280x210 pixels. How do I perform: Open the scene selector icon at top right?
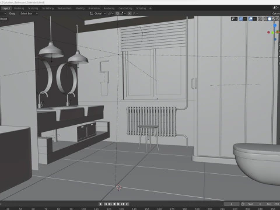coord(275,8)
